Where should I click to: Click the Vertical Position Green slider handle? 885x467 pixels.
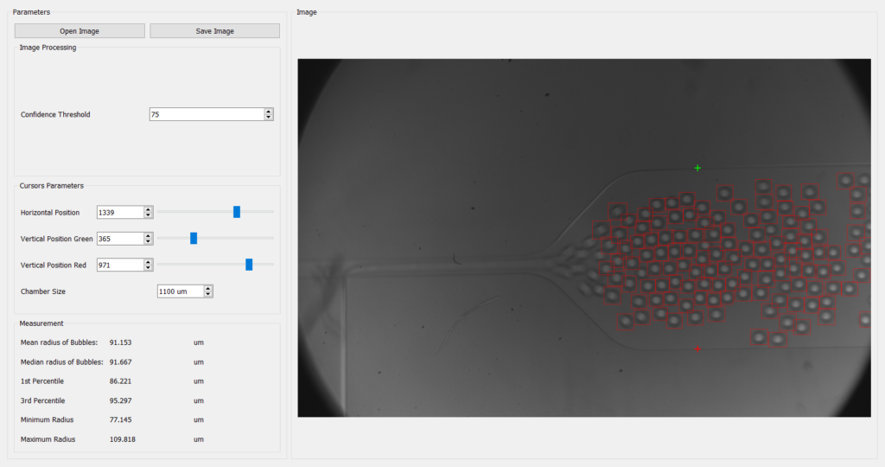[194, 239]
